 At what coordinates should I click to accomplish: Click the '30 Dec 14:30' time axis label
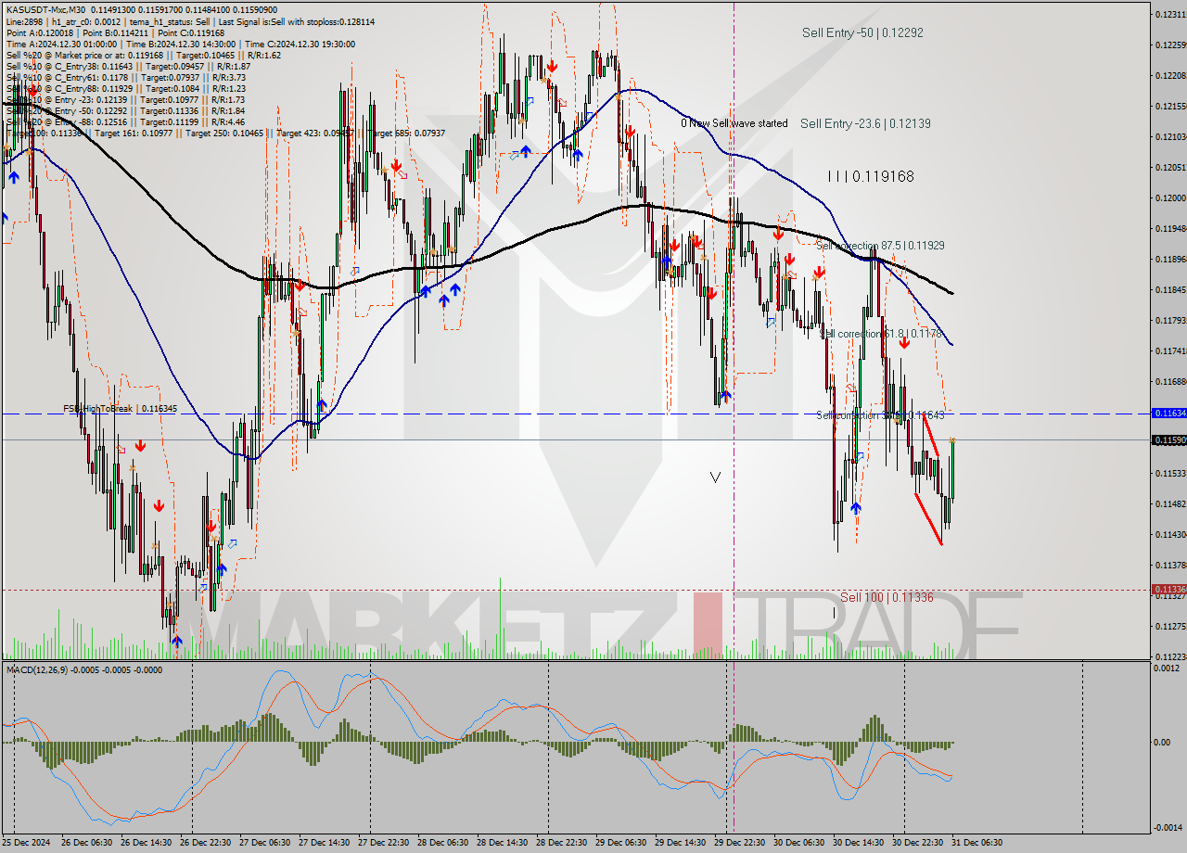859,842
